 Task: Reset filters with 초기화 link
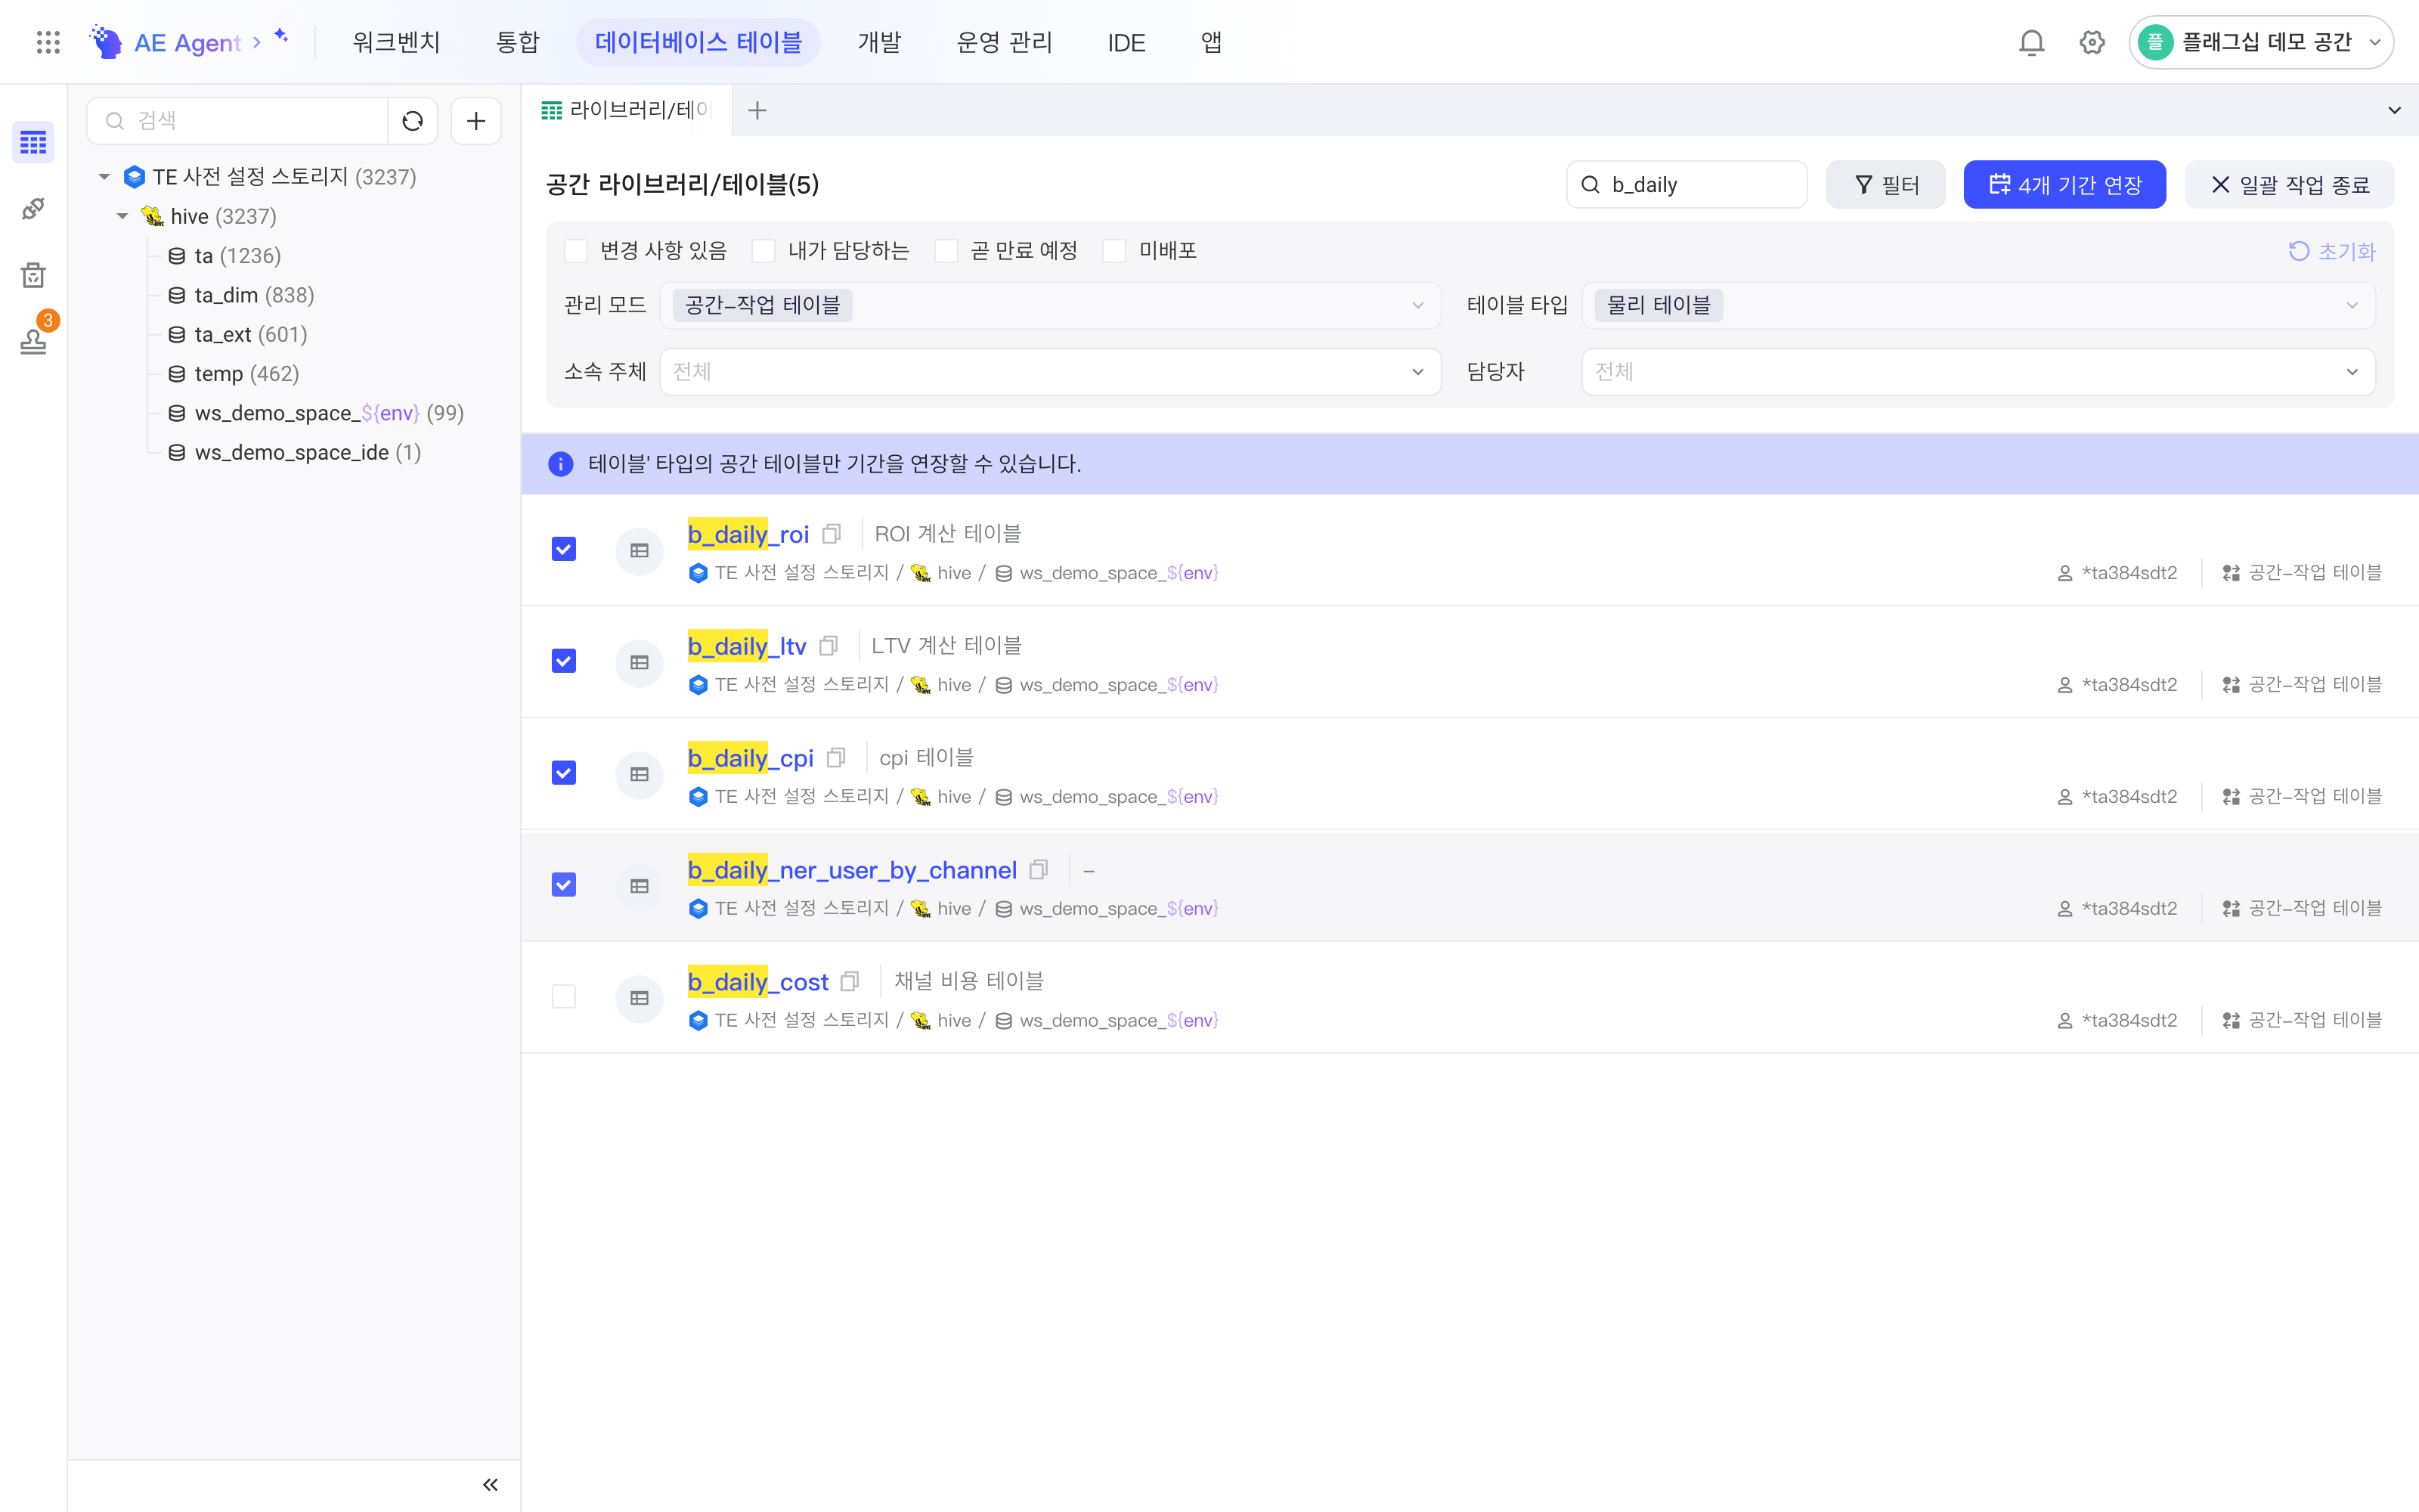point(2331,251)
